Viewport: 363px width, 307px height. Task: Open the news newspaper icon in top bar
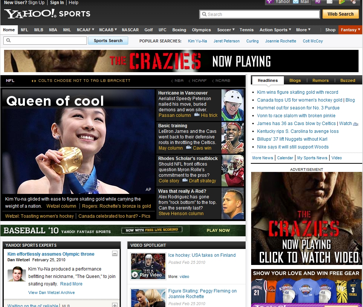329,2
